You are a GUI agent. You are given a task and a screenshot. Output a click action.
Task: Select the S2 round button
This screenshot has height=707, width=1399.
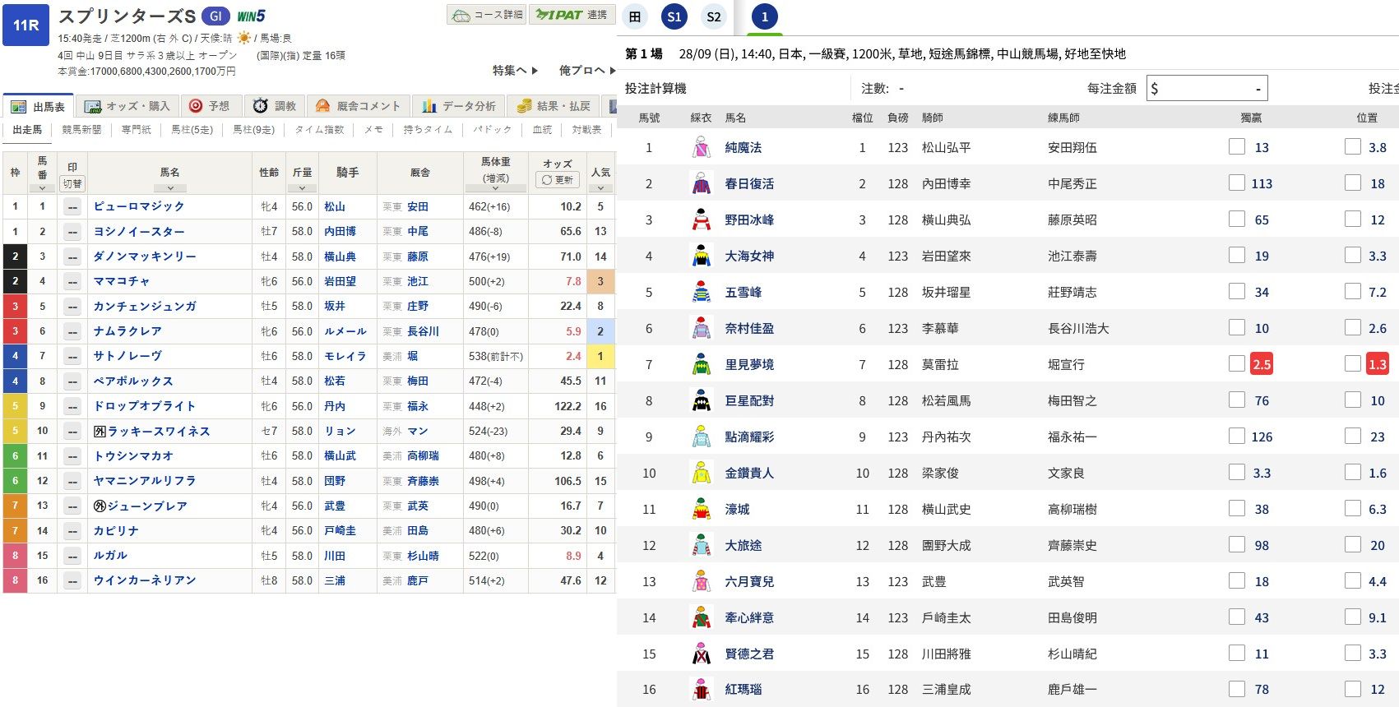tap(714, 16)
